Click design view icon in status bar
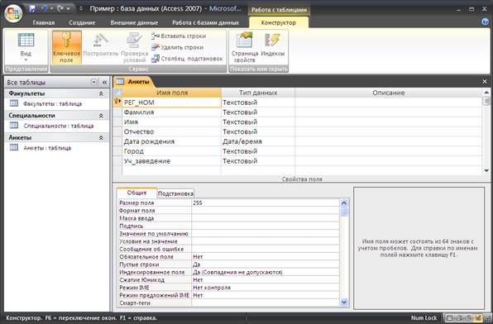The image size is (493, 324). [479, 318]
